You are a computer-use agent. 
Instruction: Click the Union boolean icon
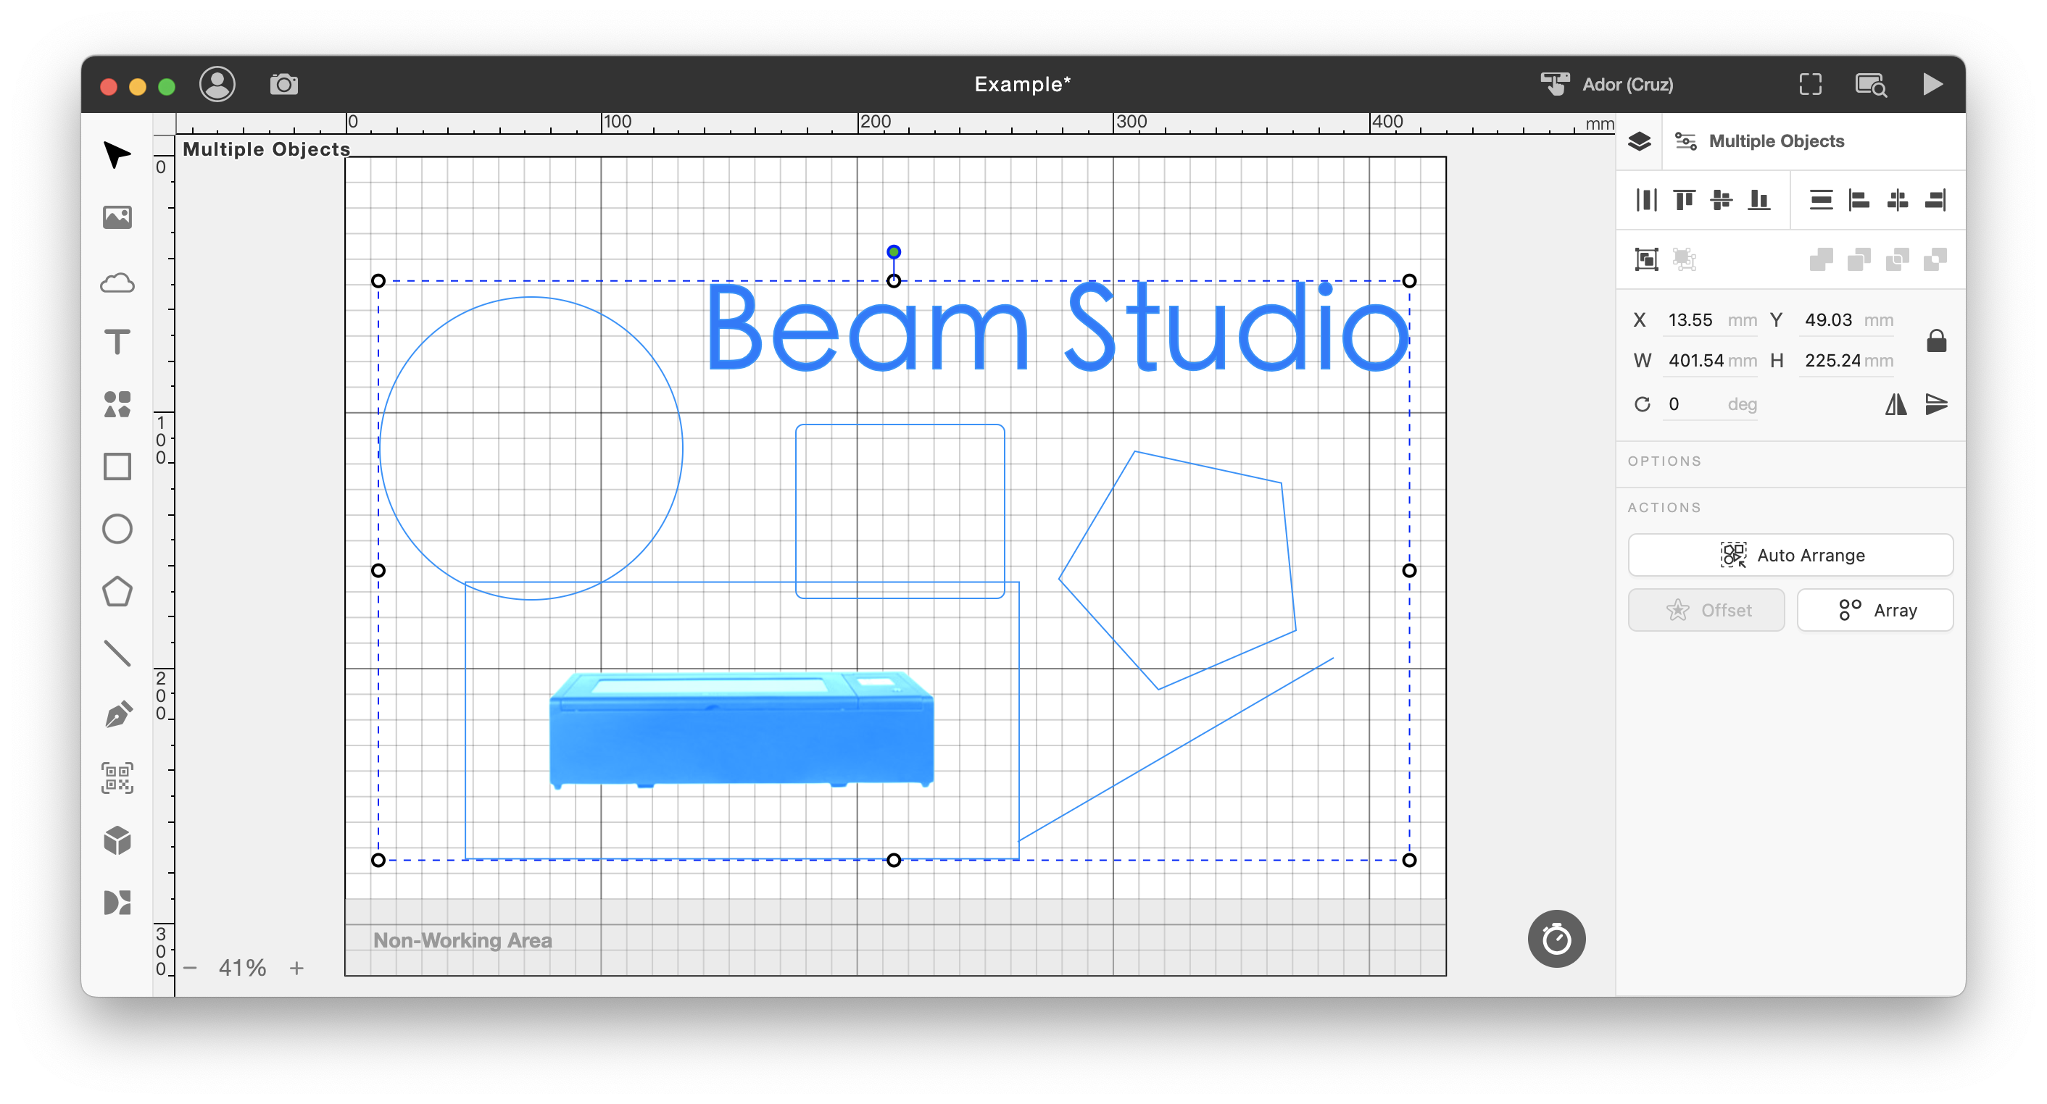tap(1822, 259)
